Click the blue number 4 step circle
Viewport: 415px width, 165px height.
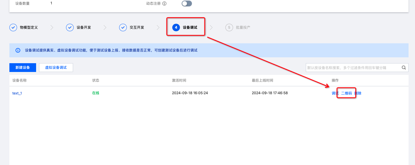point(176,27)
